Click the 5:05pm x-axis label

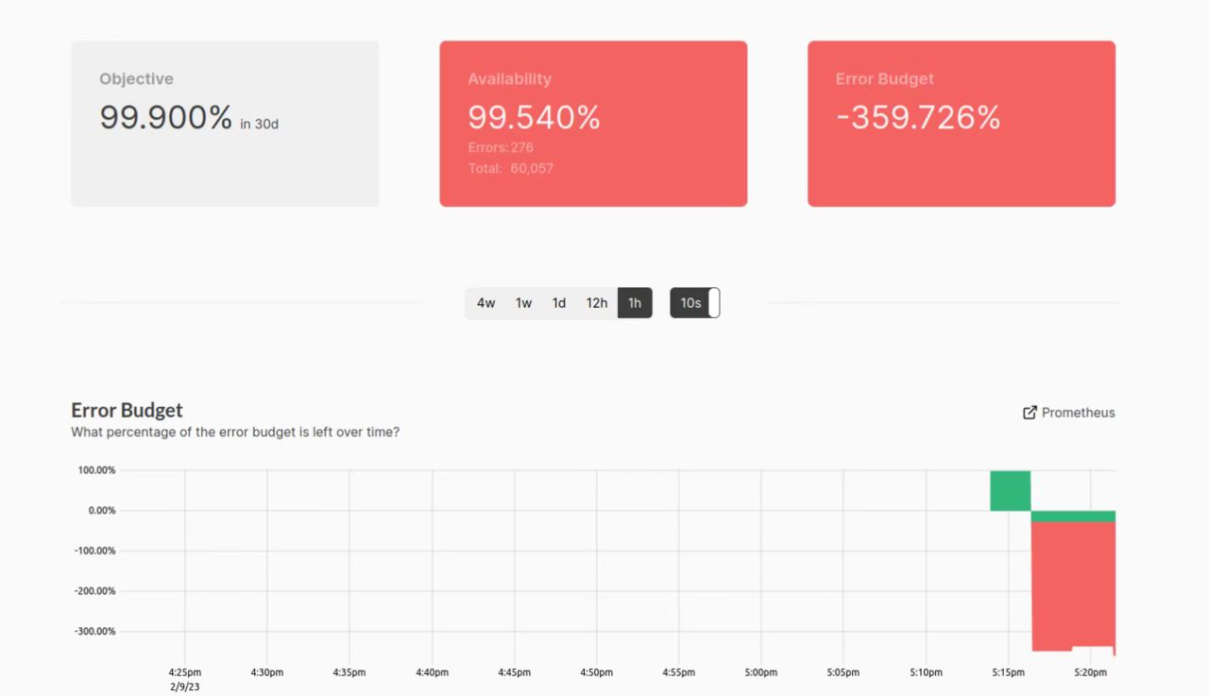(843, 672)
